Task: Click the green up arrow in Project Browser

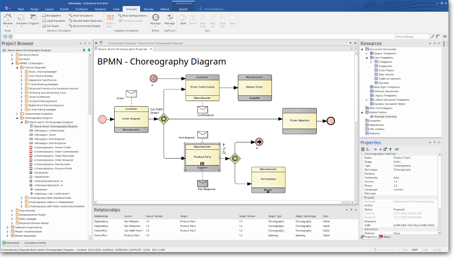Action: [84, 50]
